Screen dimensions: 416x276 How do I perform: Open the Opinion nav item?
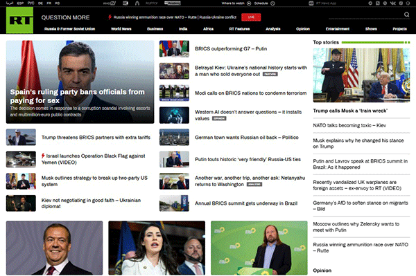point(303,29)
